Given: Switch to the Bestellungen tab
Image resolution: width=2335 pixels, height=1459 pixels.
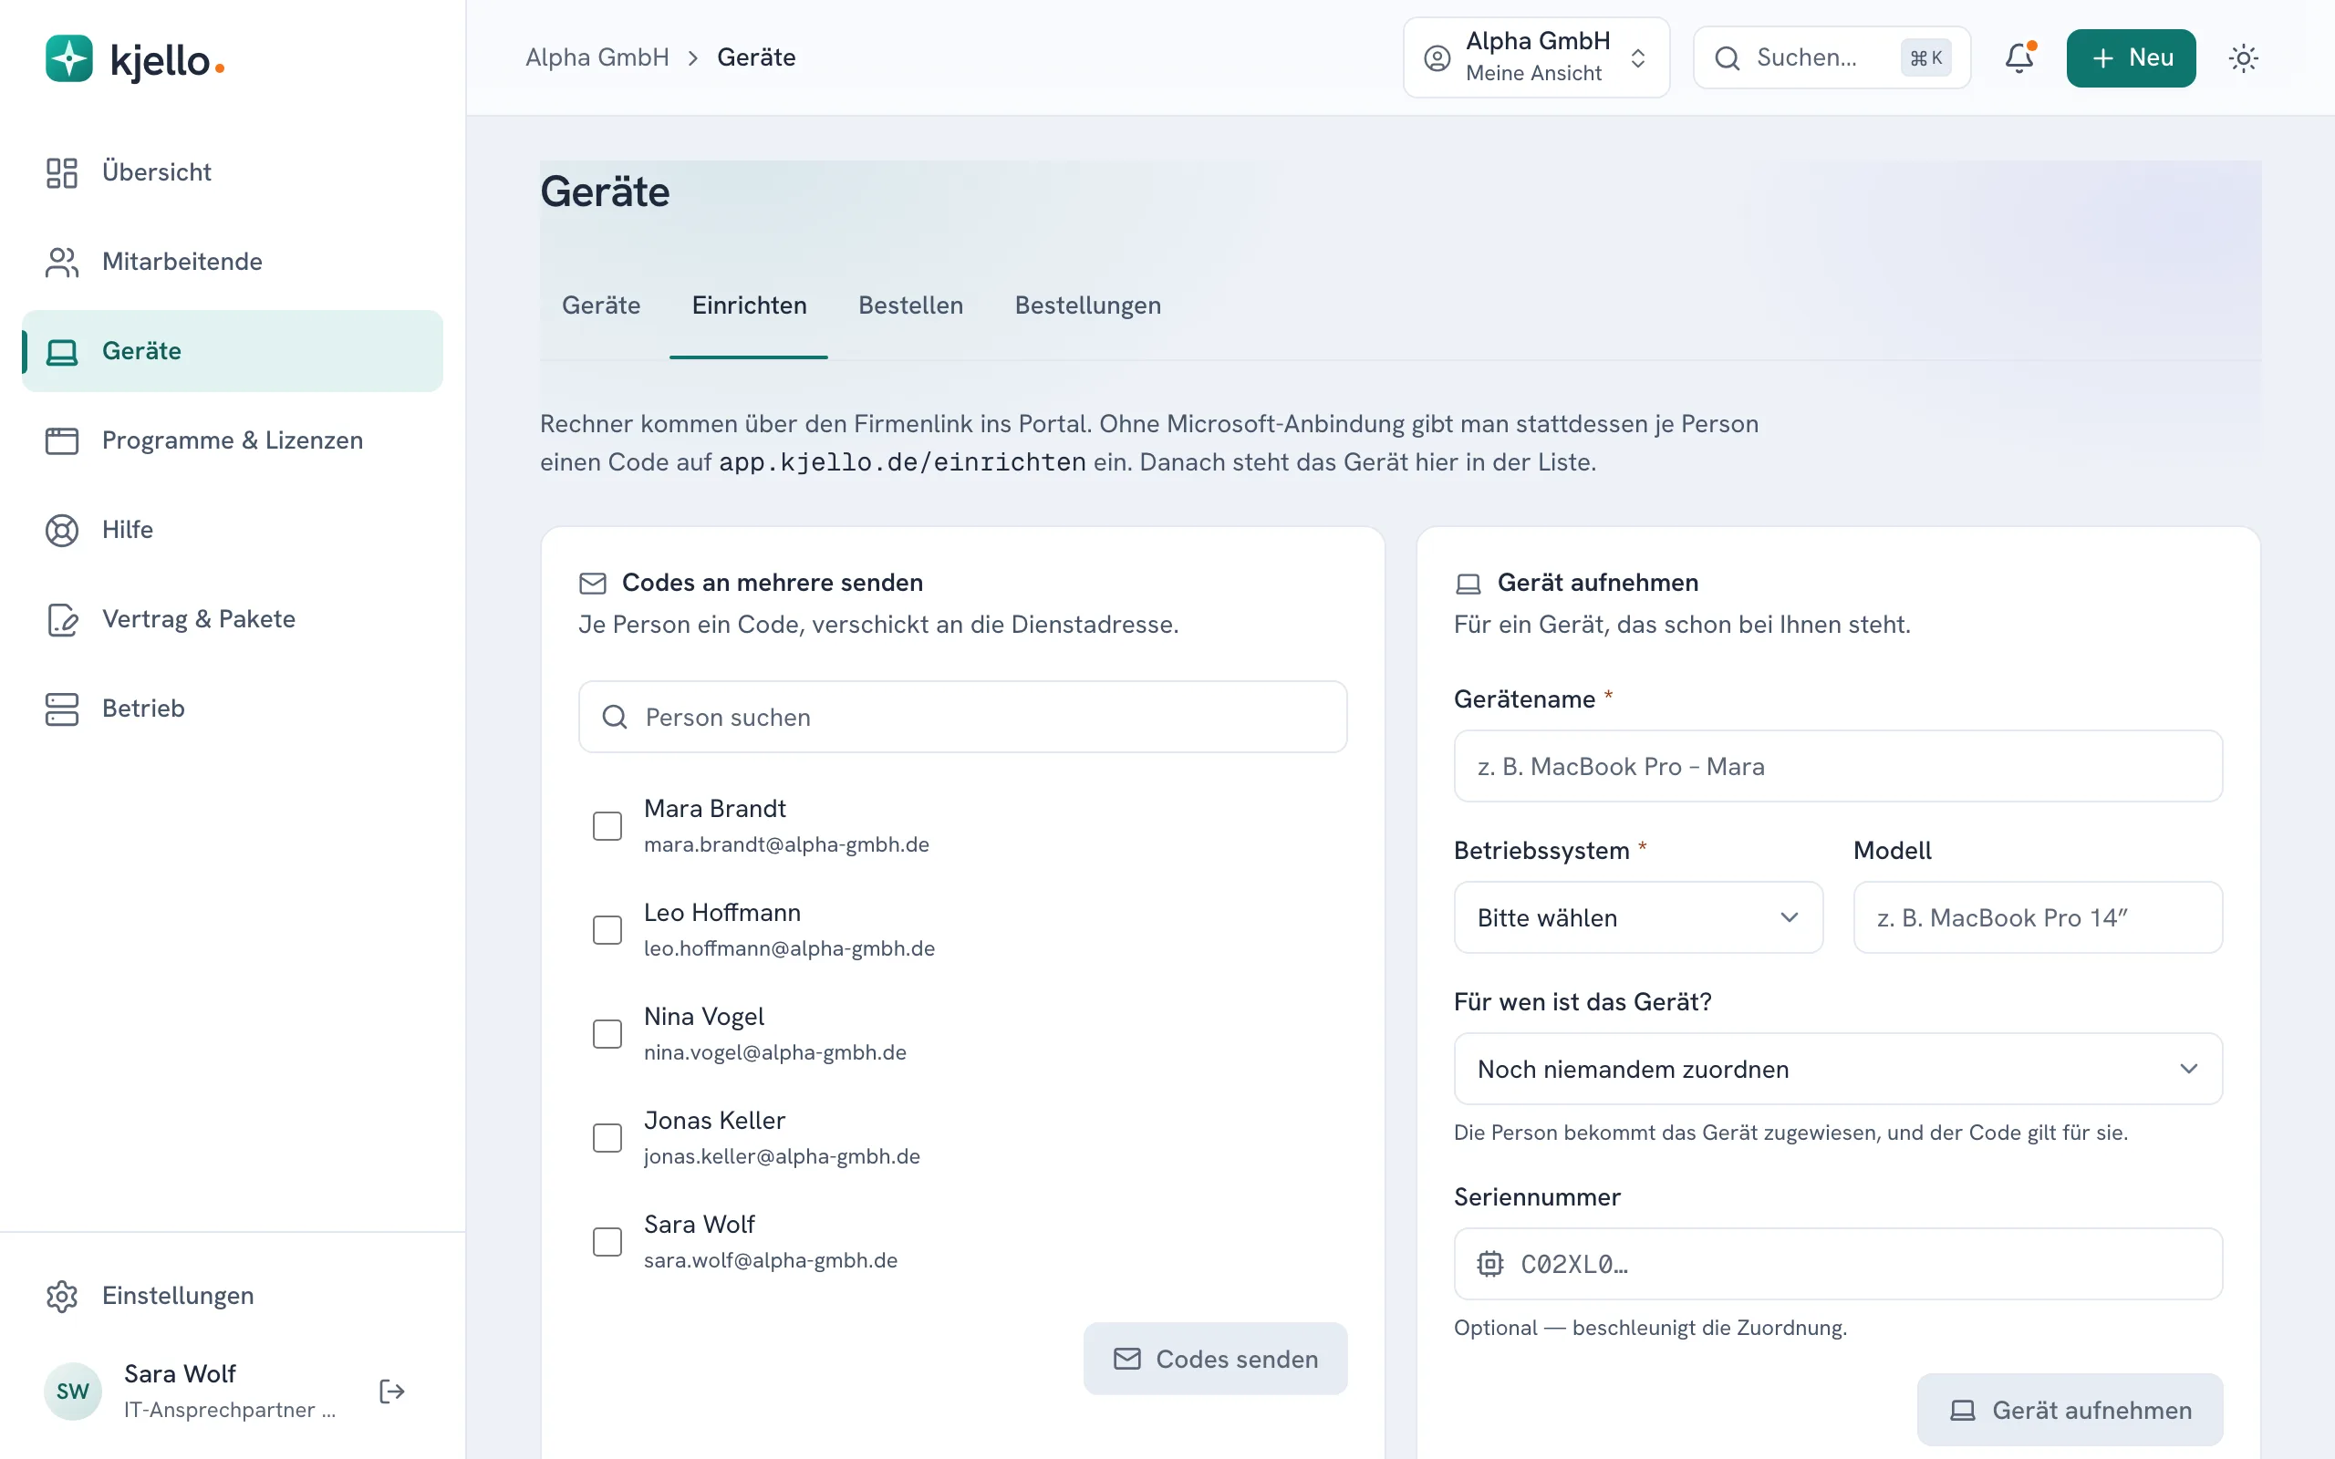Looking at the screenshot, I should tap(1087, 305).
